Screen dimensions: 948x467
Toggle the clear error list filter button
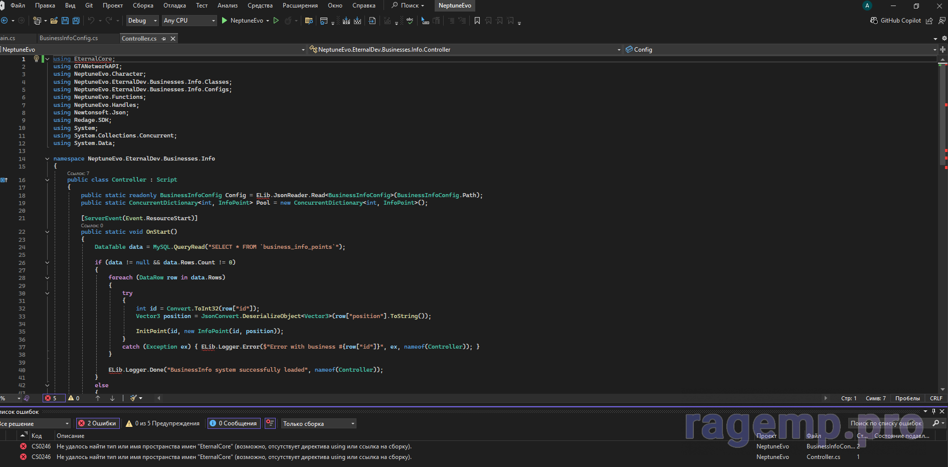pos(270,423)
